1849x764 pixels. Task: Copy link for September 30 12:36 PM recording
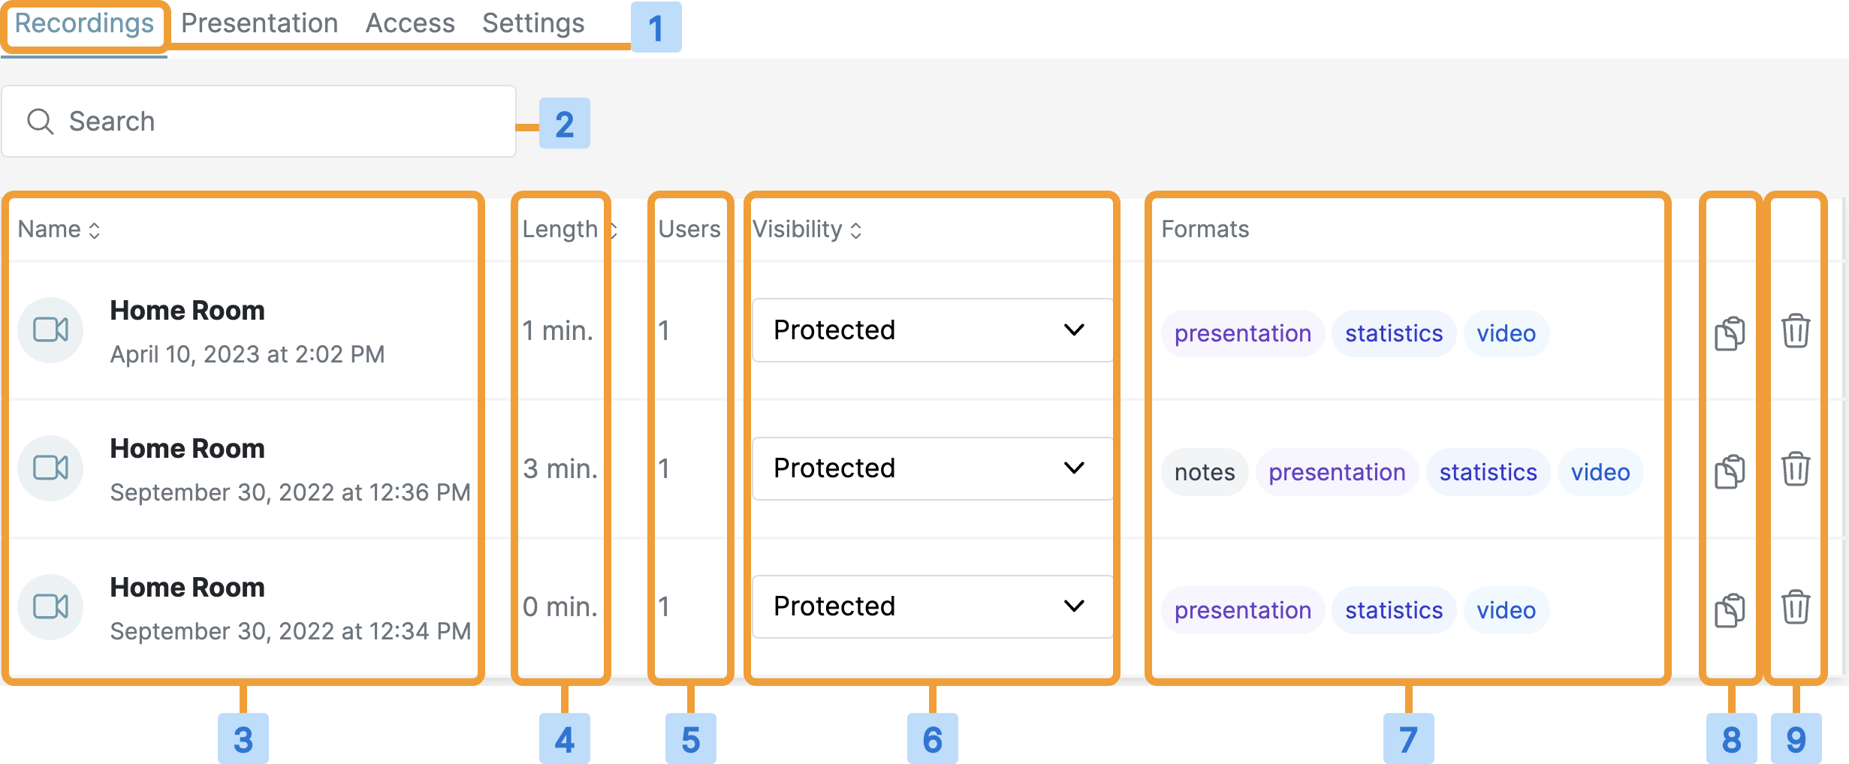1729,471
